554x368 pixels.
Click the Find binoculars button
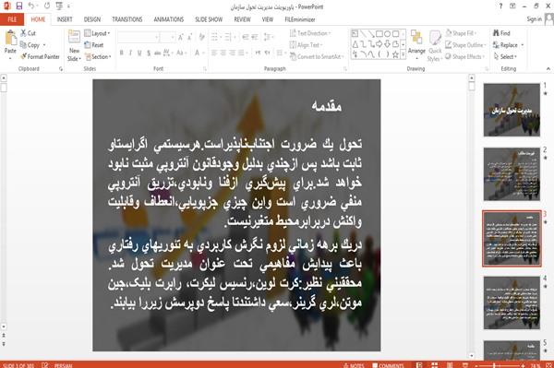[x=501, y=33]
